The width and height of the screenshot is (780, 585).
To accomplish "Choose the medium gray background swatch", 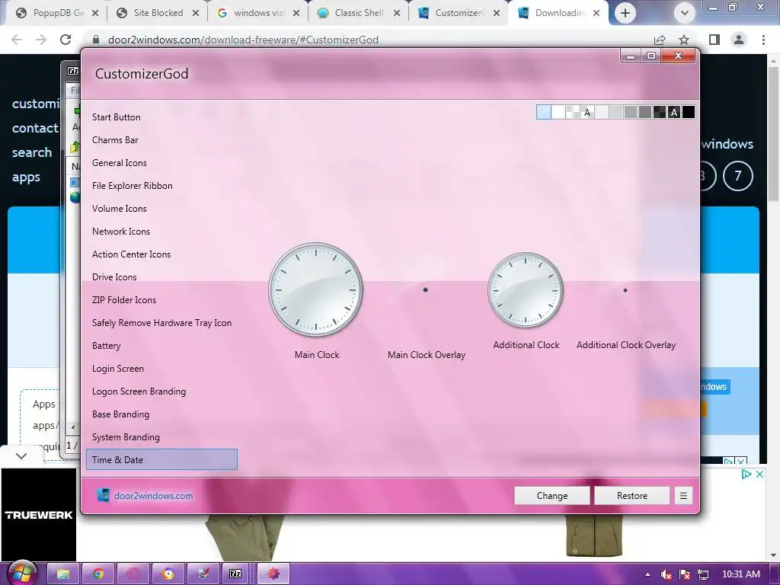I will pos(630,113).
